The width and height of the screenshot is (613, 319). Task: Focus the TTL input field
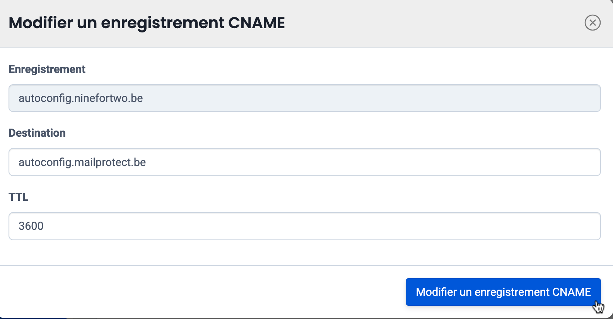304,226
